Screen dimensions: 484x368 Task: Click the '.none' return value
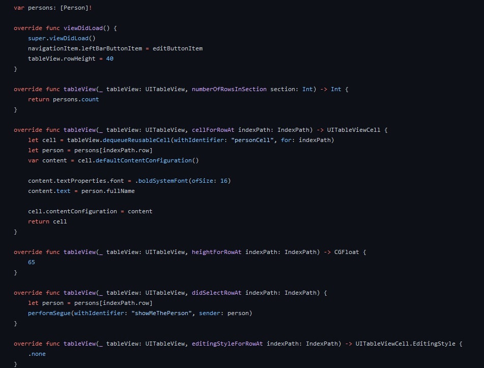click(x=37, y=354)
